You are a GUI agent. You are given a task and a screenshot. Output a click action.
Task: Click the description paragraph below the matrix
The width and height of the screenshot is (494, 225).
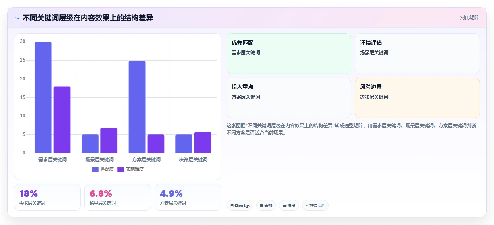pyautogui.click(x=352, y=129)
